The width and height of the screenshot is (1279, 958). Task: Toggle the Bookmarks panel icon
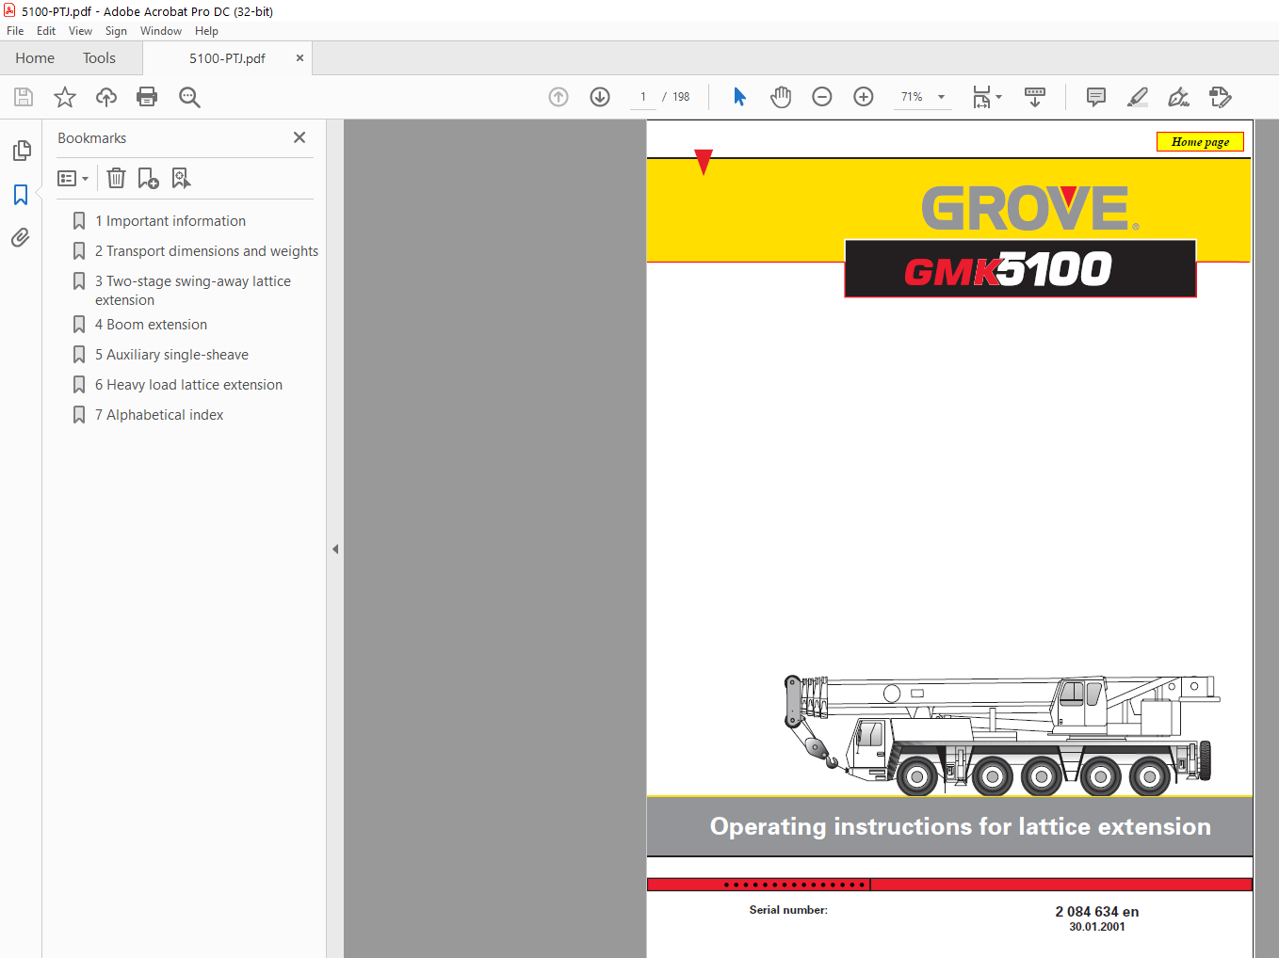click(21, 195)
